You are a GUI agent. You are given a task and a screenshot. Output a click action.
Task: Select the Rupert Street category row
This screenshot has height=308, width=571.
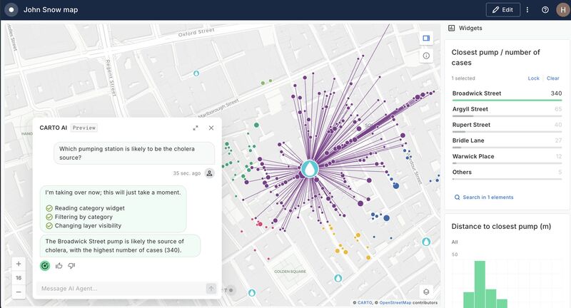click(x=507, y=126)
